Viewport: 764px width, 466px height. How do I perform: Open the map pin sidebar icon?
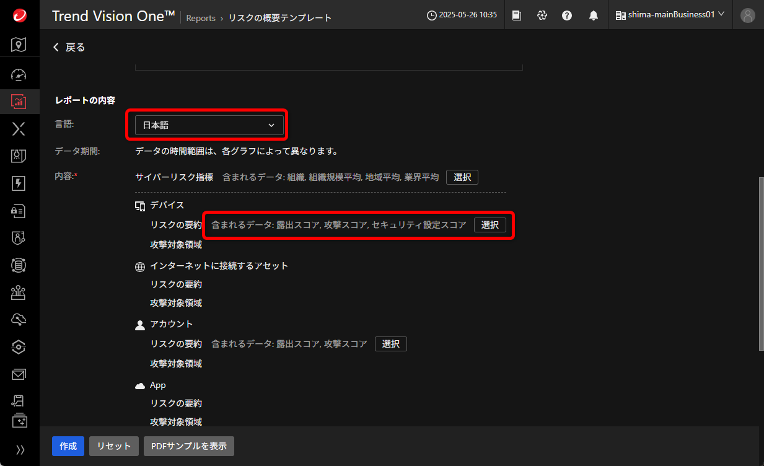coord(19,45)
